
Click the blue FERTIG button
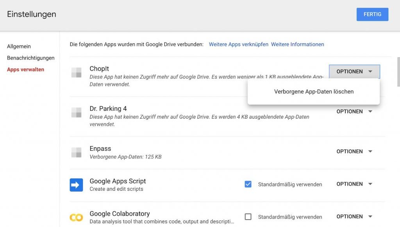(x=372, y=14)
